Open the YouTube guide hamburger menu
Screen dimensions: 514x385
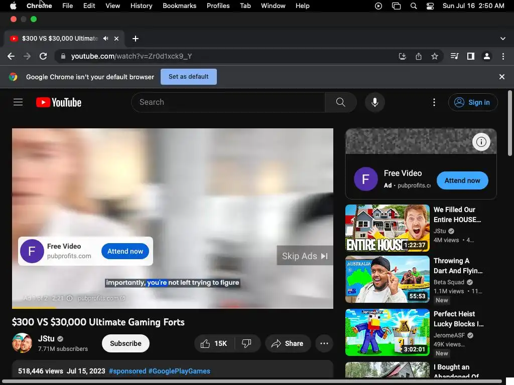(x=18, y=102)
